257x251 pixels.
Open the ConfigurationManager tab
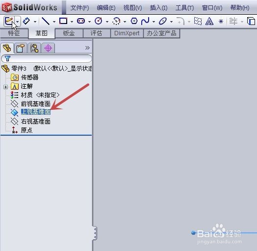pos(34,48)
